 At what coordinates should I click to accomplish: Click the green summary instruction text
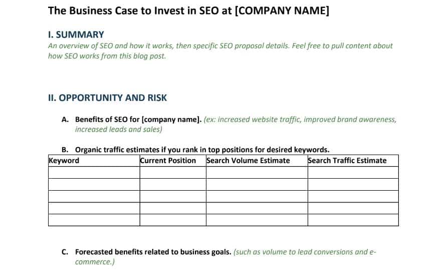220,51
